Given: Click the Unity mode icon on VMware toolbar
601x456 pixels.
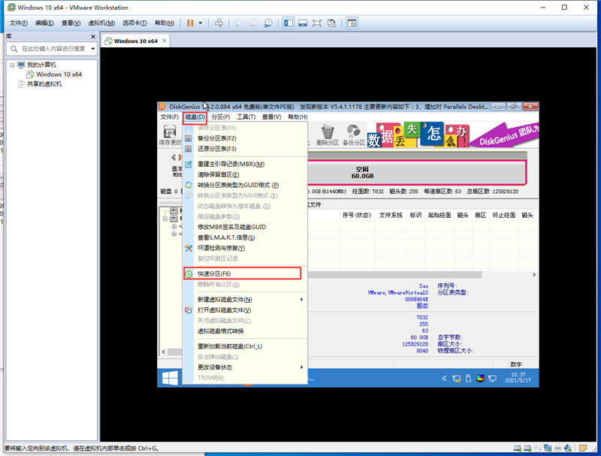Looking at the screenshot, I should click(x=331, y=23).
